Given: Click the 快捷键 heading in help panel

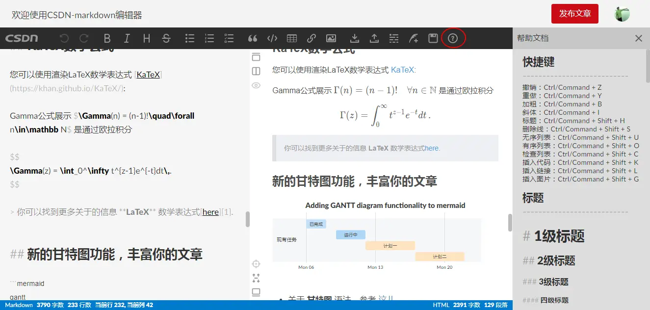Looking at the screenshot, I should tap(539, 62).
